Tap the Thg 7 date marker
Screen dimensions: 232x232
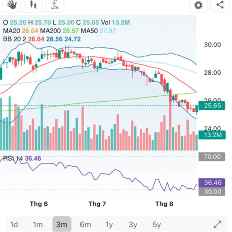click(97, 204)
